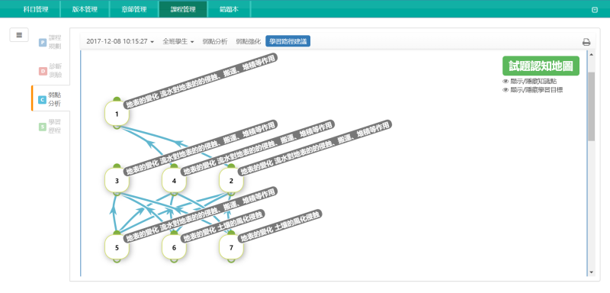Click the red D diagnostic test icon
This screenshot has width=610, height=293.
43,71
